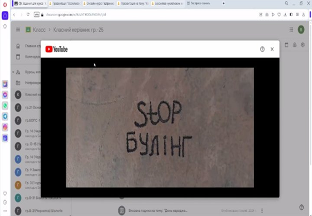Image resolution: width=312 pixels, height=216 pixels.
Task: Open Класний керівник гр.-25 breadcrumb
Action: [79, 30]
